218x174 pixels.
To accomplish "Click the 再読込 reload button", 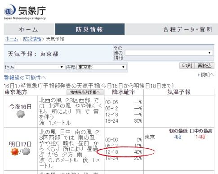I will point(205,66).
